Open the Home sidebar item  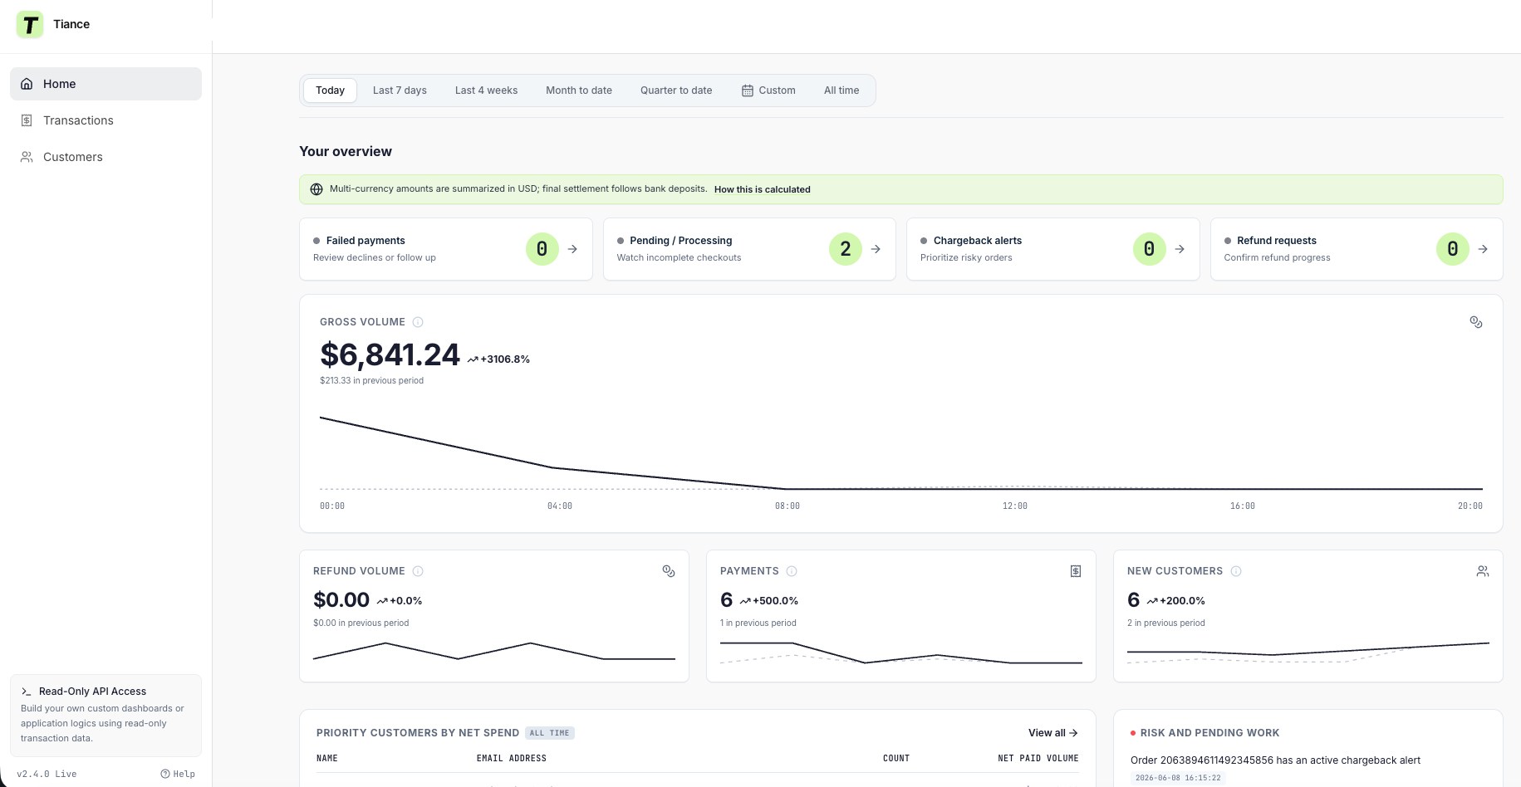coord(105,84)
